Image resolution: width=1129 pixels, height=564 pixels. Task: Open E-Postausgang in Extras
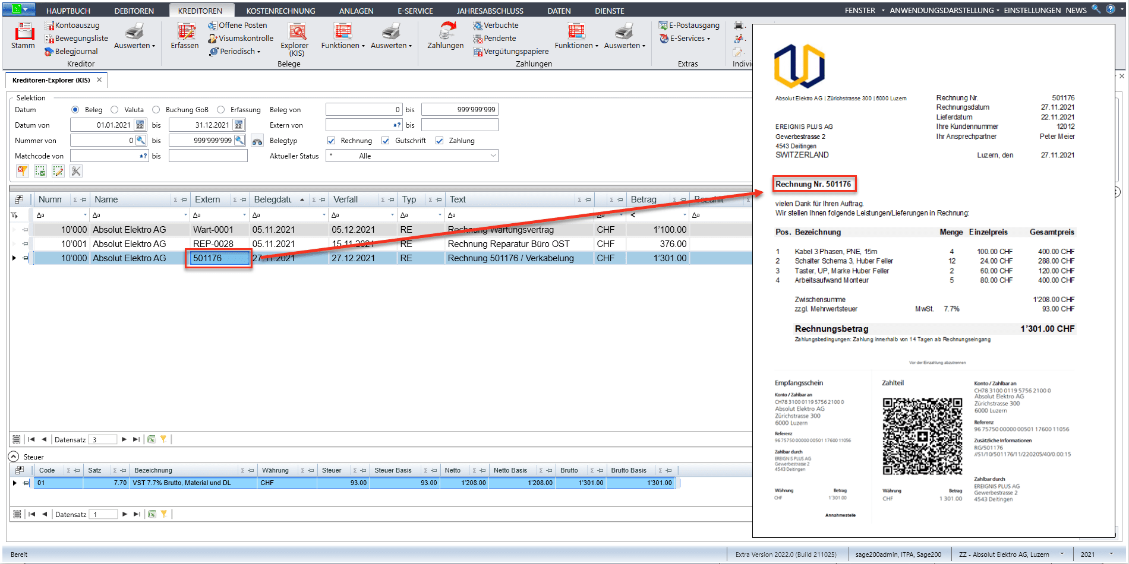[689, 26]
